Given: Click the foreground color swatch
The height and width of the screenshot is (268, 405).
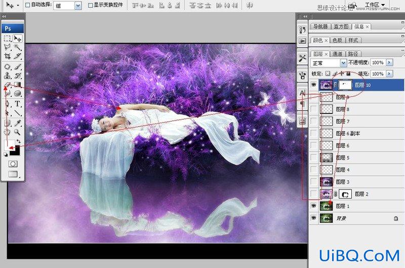Looking at the screenshot, I should point(9,145).
